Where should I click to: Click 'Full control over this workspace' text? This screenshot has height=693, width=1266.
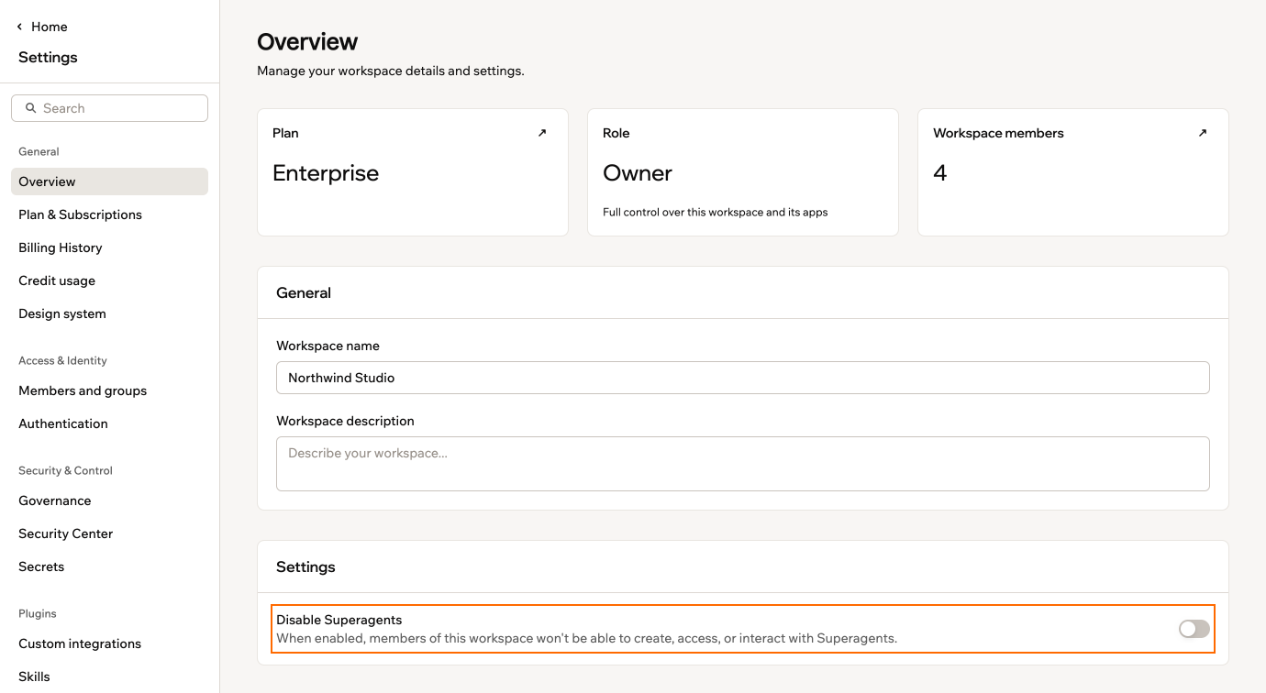click(716, 213)
